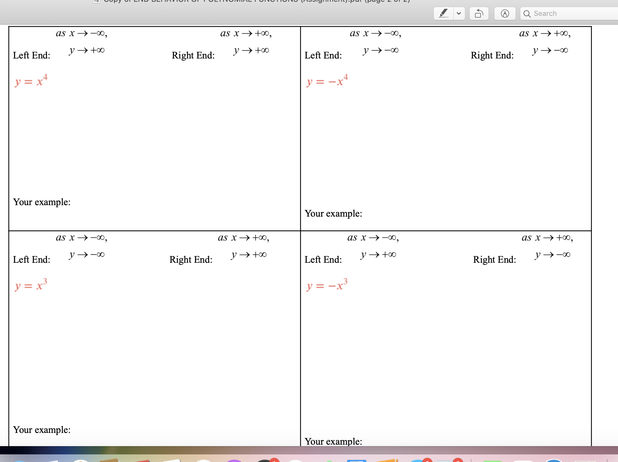Click 'Left End:' label in y = −x³ box
618x462 pixels.
(323, 260)
